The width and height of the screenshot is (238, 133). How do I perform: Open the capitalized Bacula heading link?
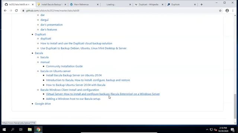coord(39,53)
